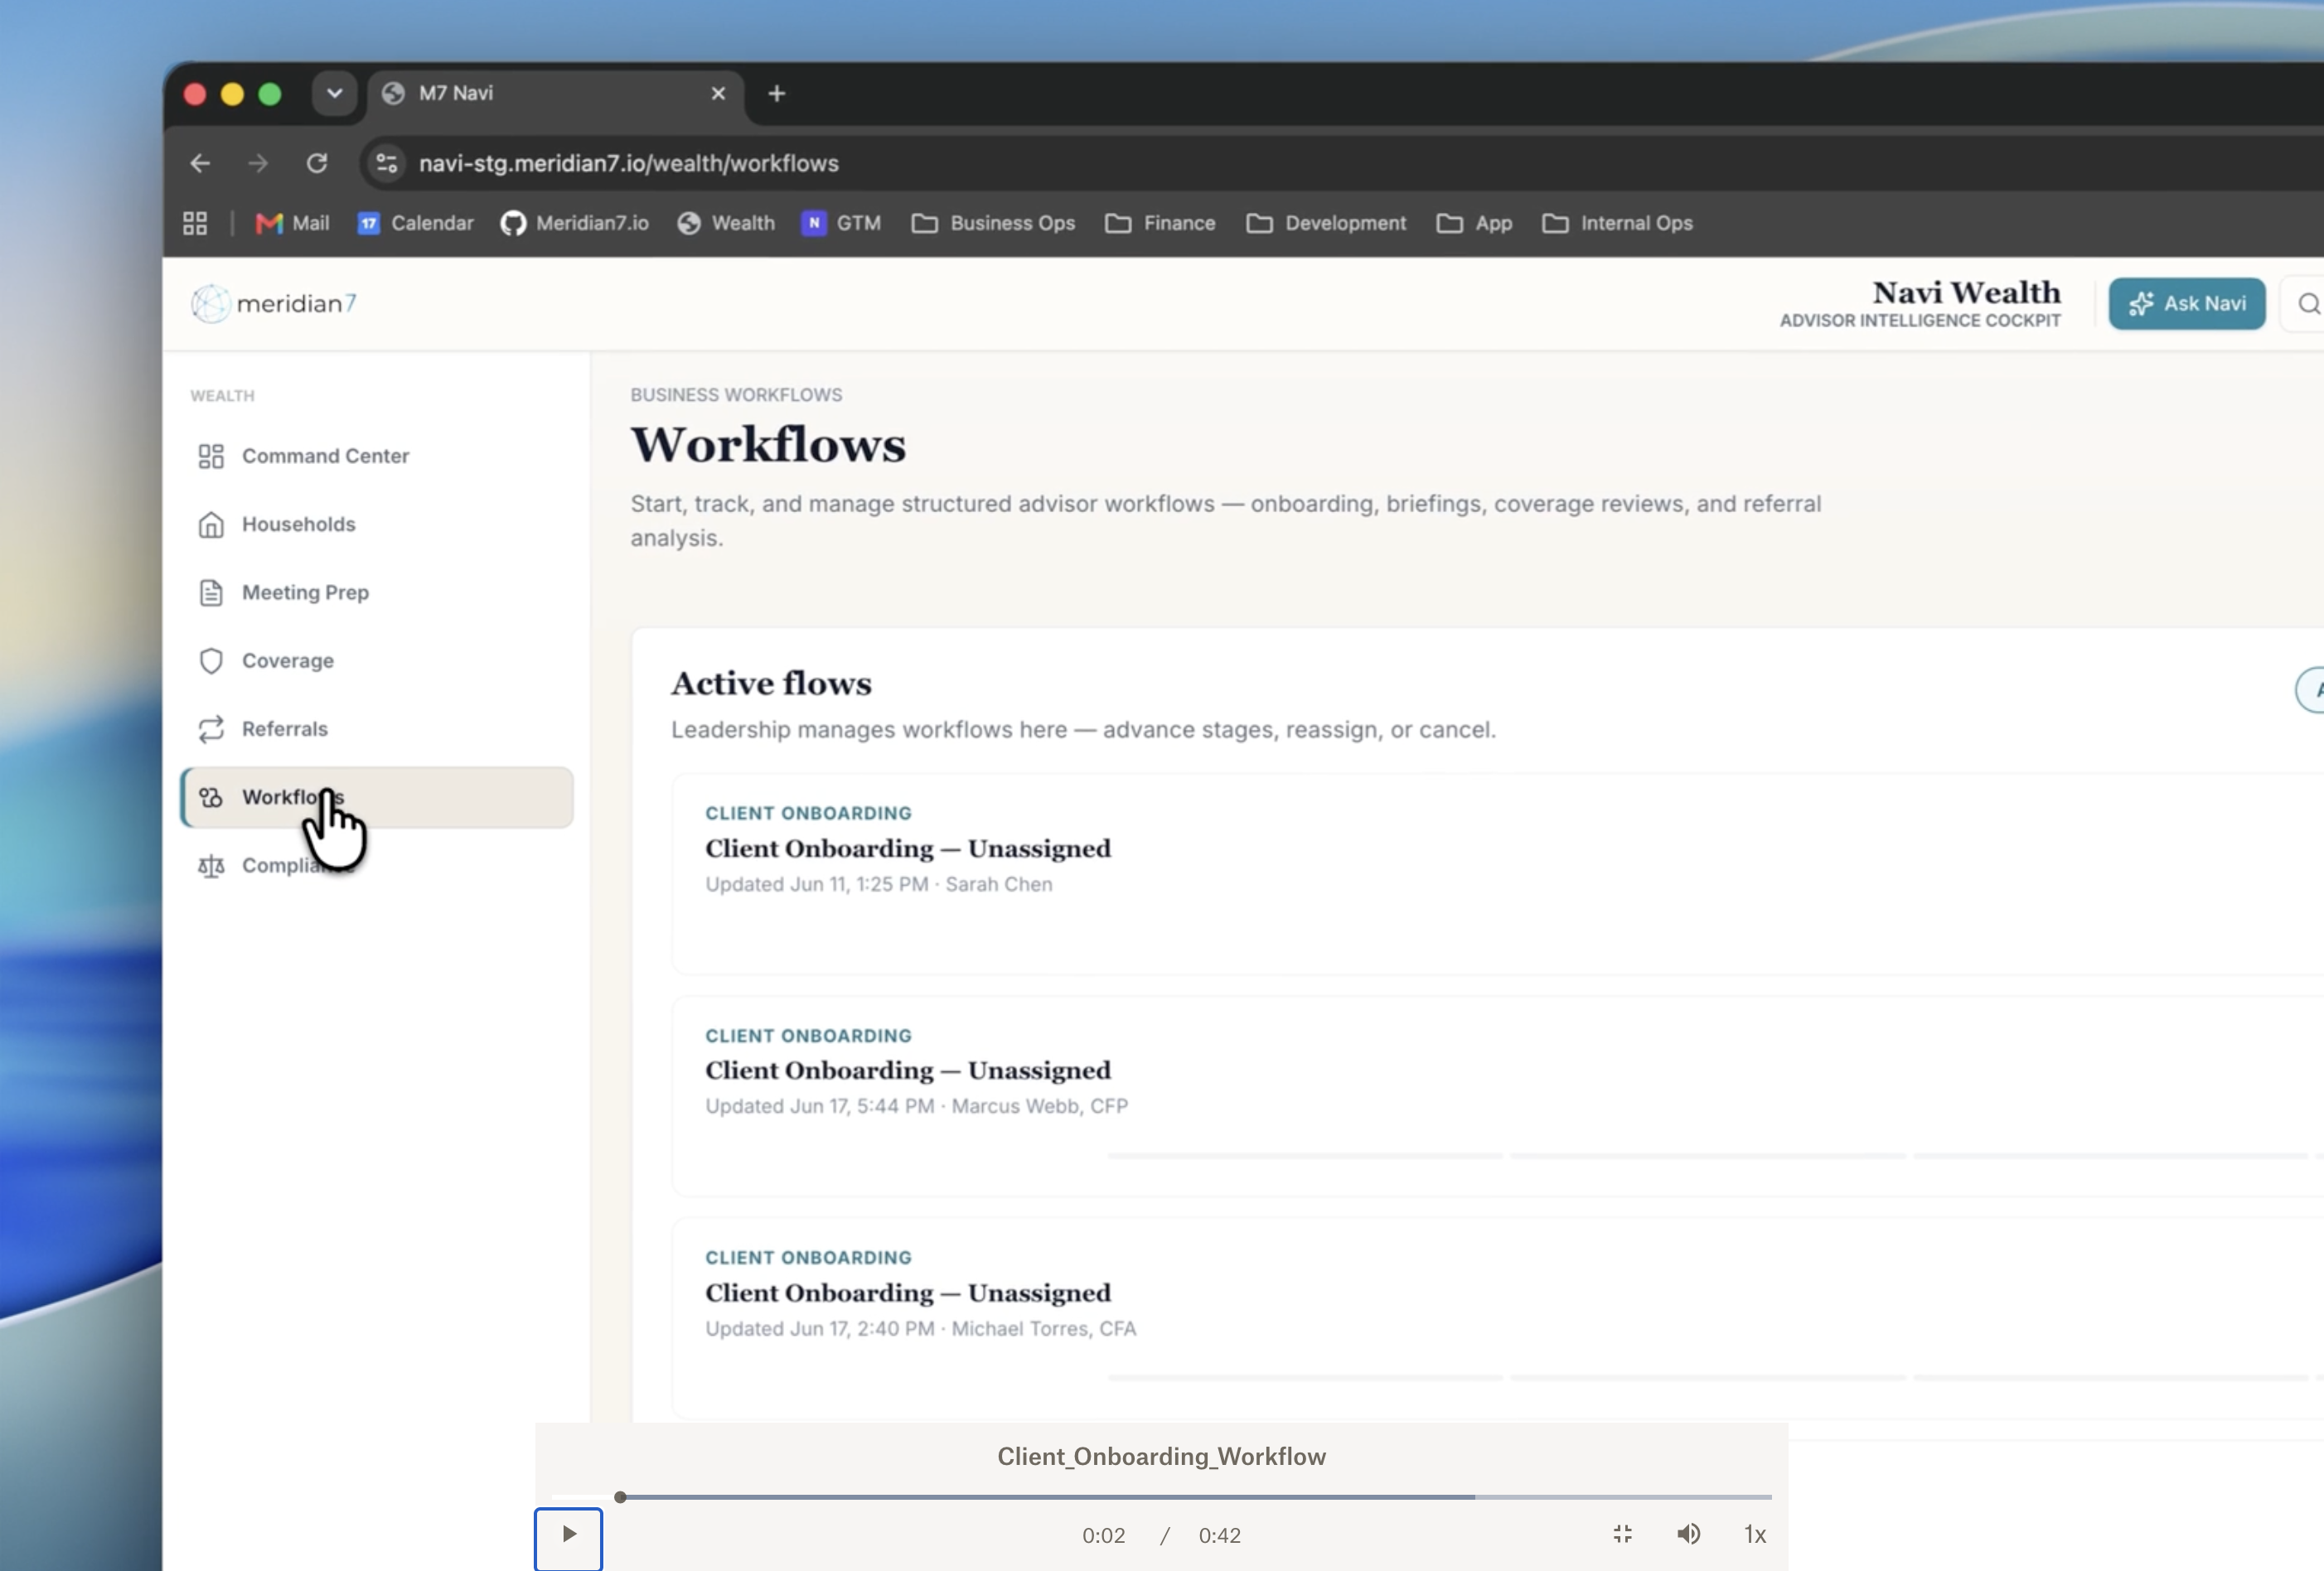Click the 0:42 video duration text

pos(1220,1535)
